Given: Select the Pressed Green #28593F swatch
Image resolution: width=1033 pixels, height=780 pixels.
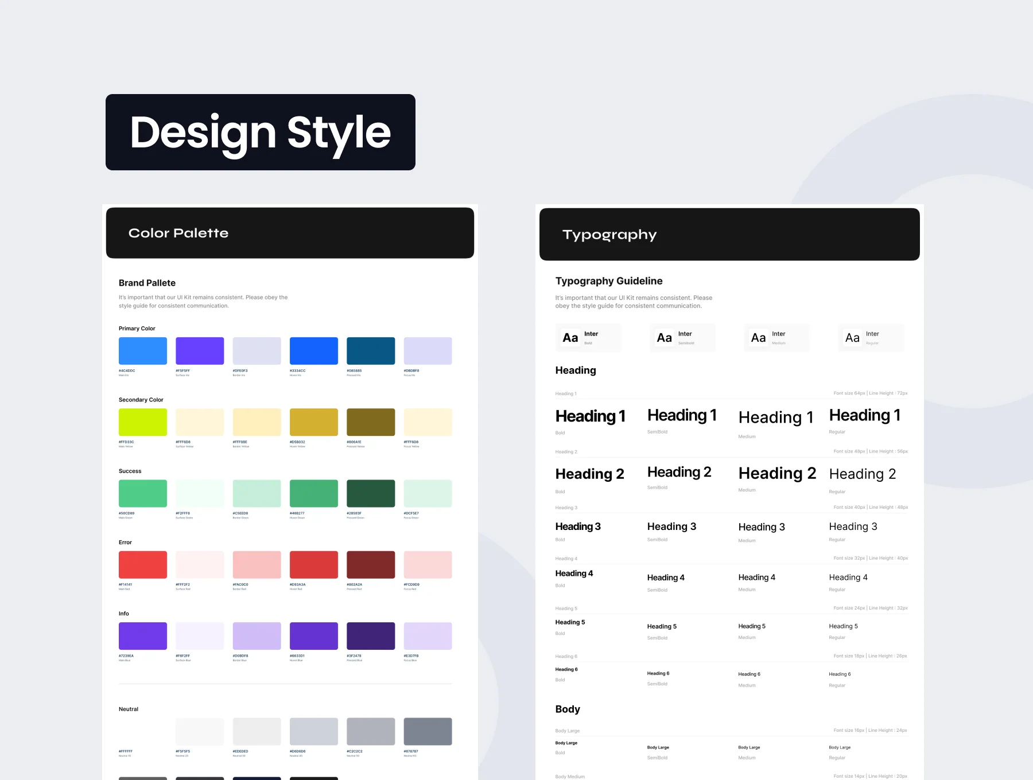Looking at the screenshot, I should tap(371, 493).
